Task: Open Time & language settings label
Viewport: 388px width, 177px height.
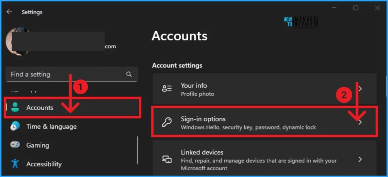Action: point(52,127)
